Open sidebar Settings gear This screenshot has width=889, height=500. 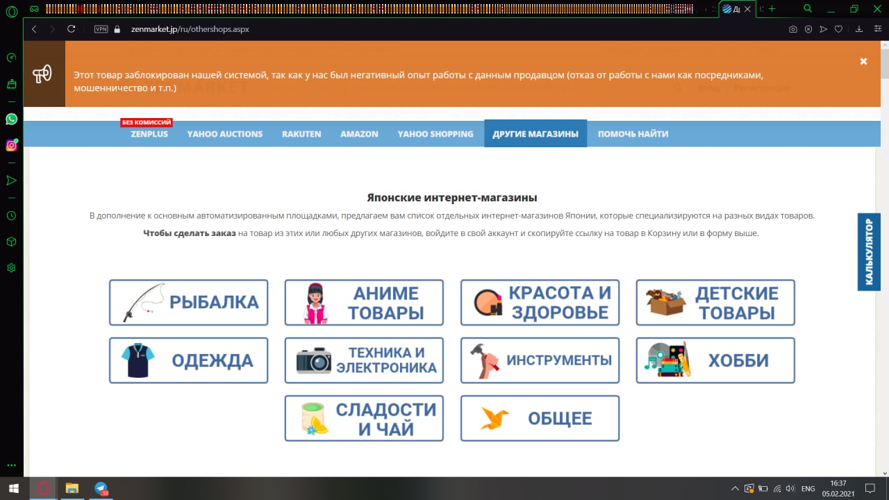[11, 267]
